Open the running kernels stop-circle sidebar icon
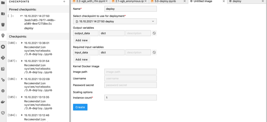This screenshot has height=122, width=267. click(3, 47)
